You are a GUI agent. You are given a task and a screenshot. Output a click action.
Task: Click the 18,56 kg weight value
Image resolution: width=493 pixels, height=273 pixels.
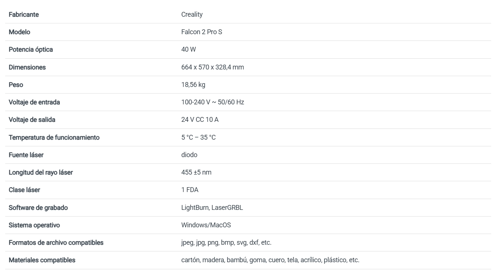[x=193, y=85]
